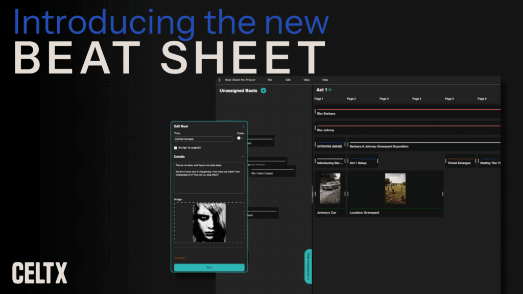Save the Zombie Concepts beat

(x=209, y=266)
